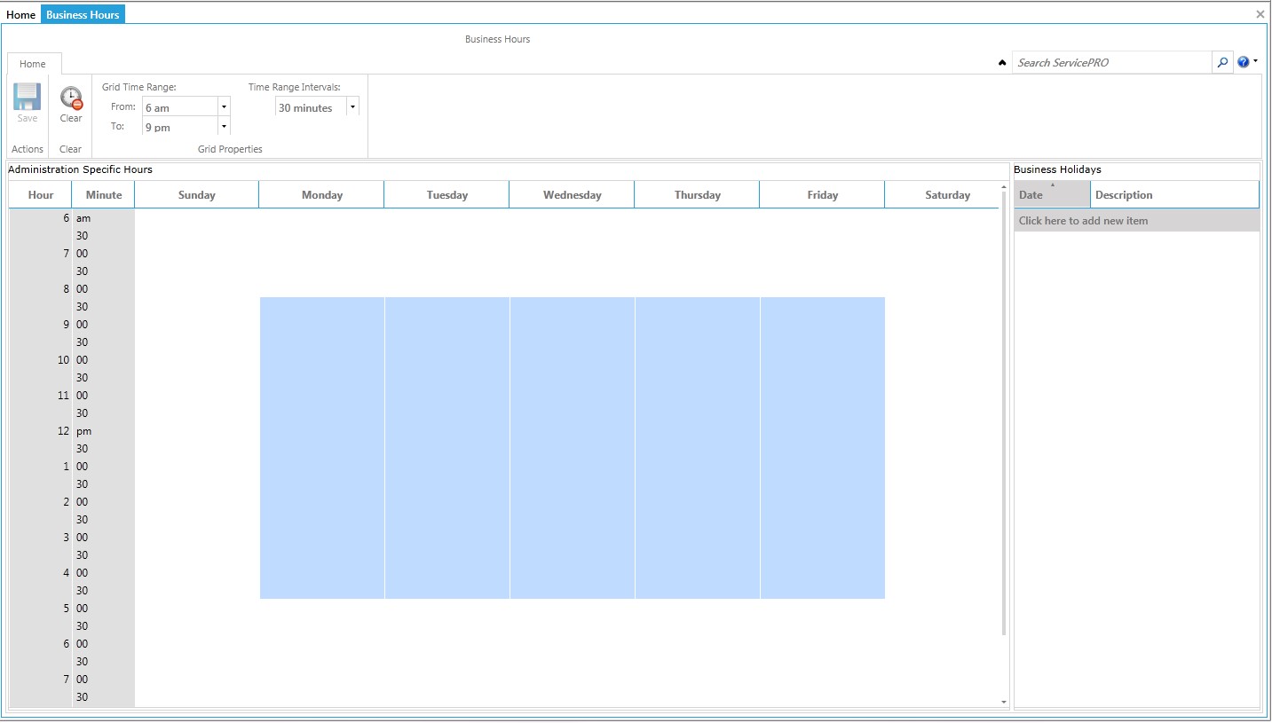Click the Sunday column header
1272x723 pixels.
coord(197,194)
